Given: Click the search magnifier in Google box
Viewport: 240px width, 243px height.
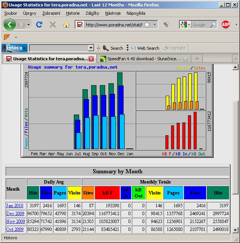Looking at the screenshot, I should (213, 24).
